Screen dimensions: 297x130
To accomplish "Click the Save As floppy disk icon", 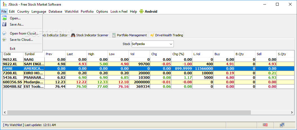I will (x=4, y=24).
